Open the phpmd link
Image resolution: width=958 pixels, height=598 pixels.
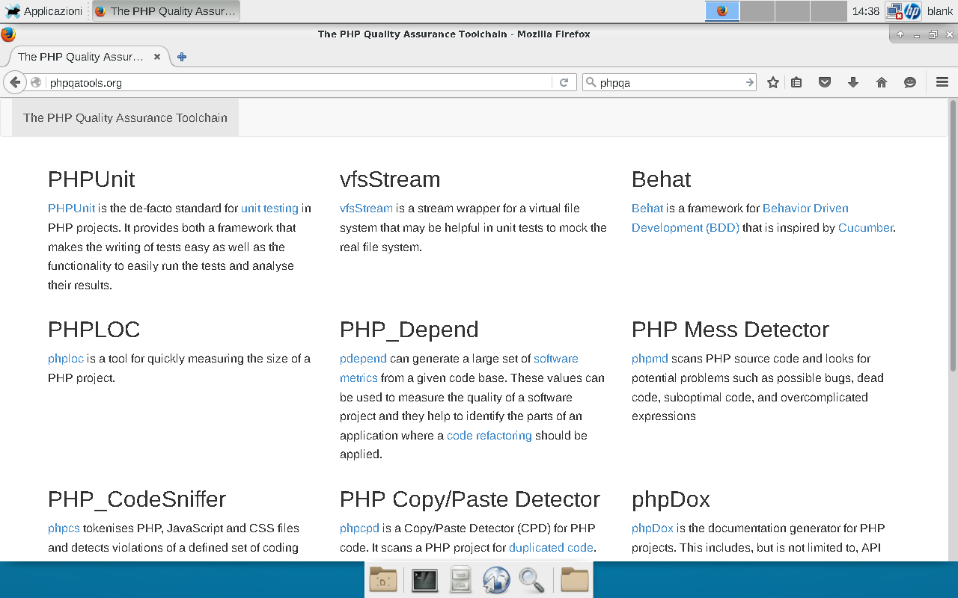point(650,358)
